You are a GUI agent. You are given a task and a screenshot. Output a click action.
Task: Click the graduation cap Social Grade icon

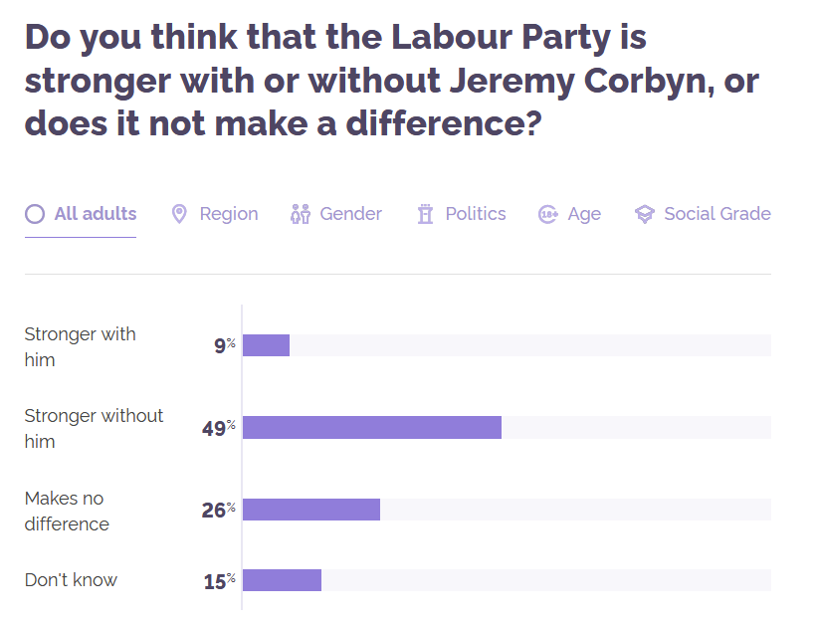coord(645,214)
